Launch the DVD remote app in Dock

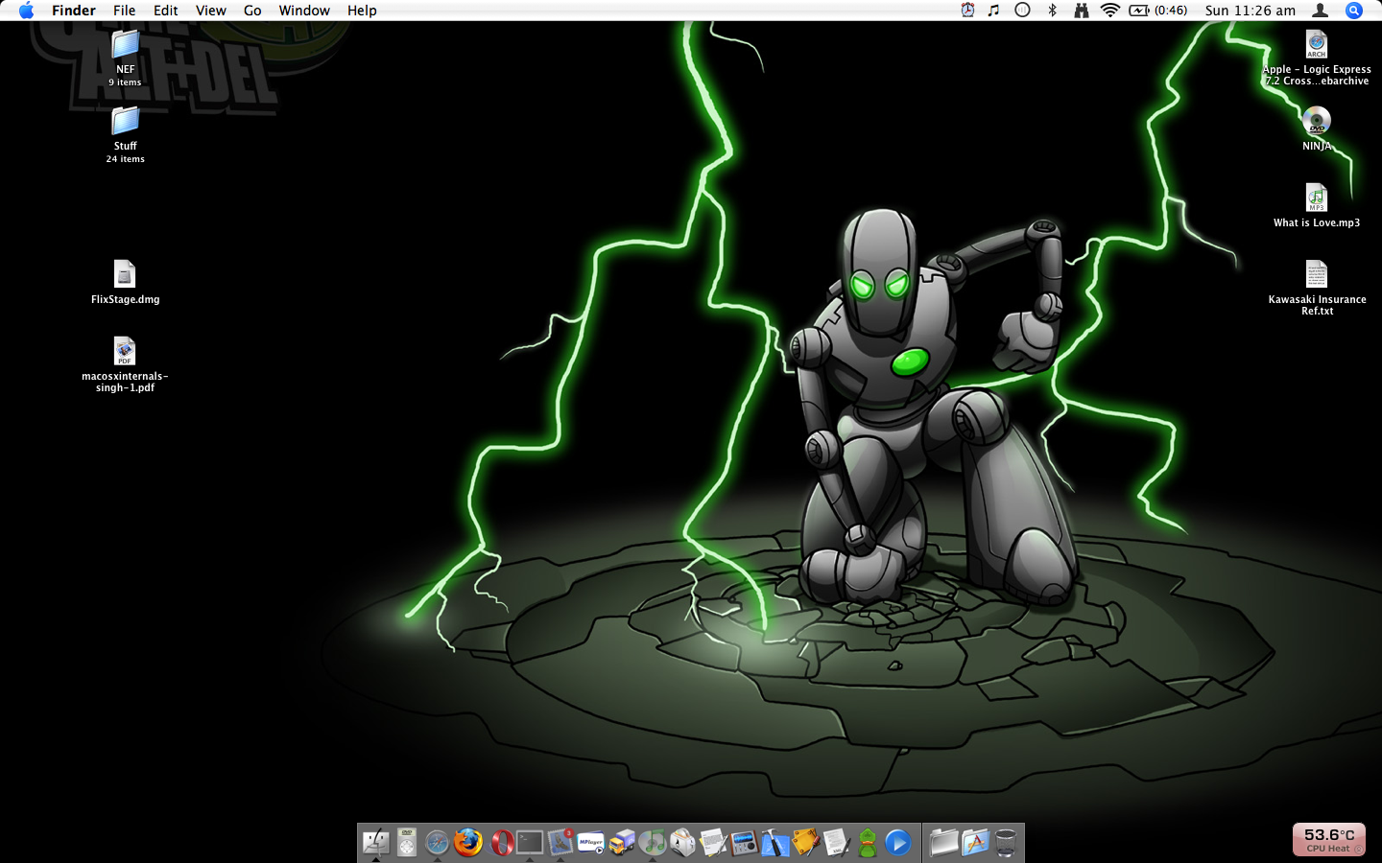(407, 843)
